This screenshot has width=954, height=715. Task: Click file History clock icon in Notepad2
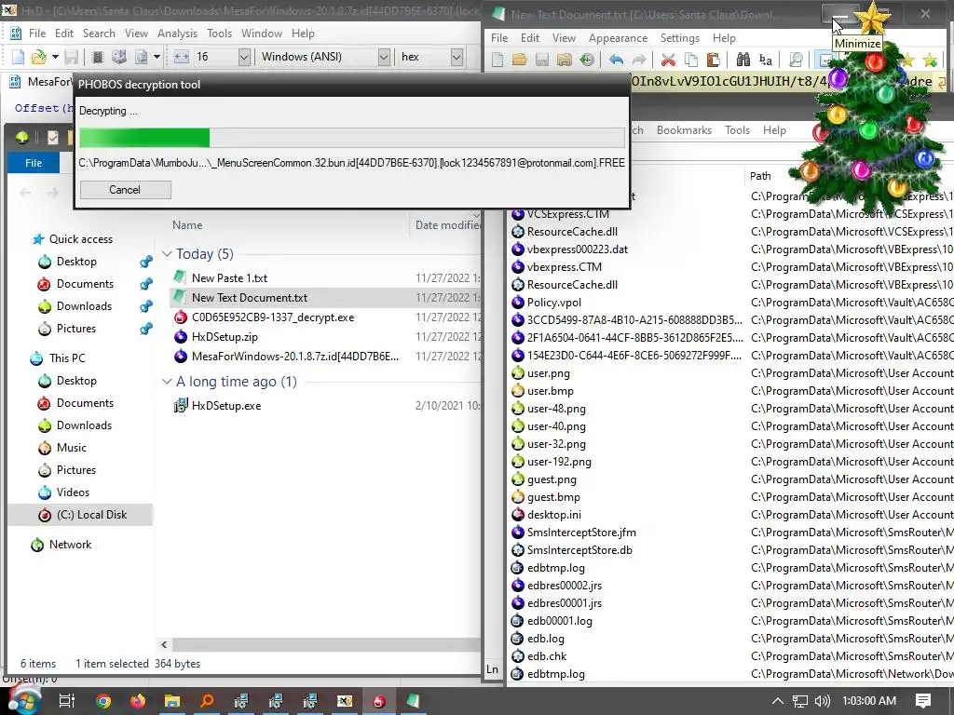[x=587, y=60]
